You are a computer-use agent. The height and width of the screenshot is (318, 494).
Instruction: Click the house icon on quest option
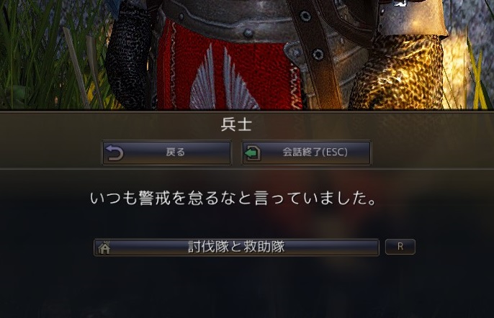tap(104, 247)
